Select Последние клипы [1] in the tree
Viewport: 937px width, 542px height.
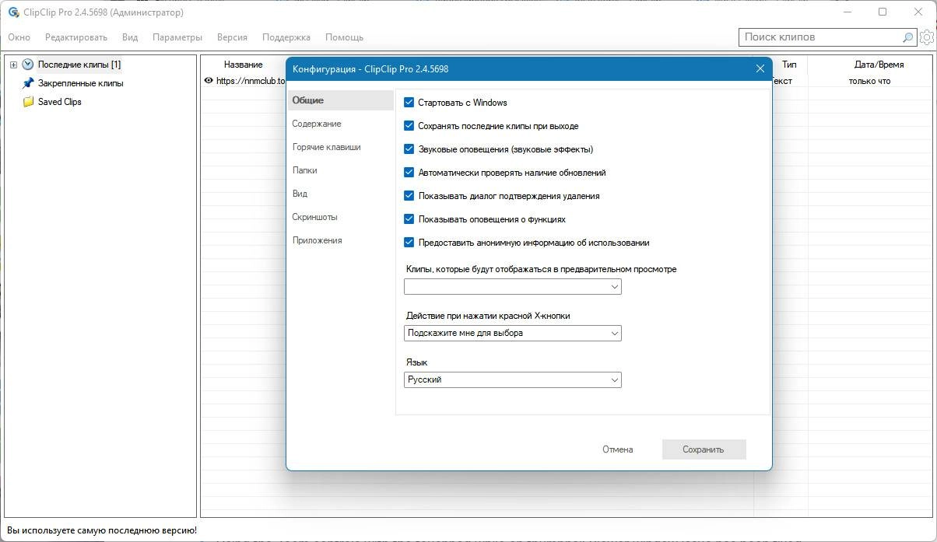coord(79,65)
